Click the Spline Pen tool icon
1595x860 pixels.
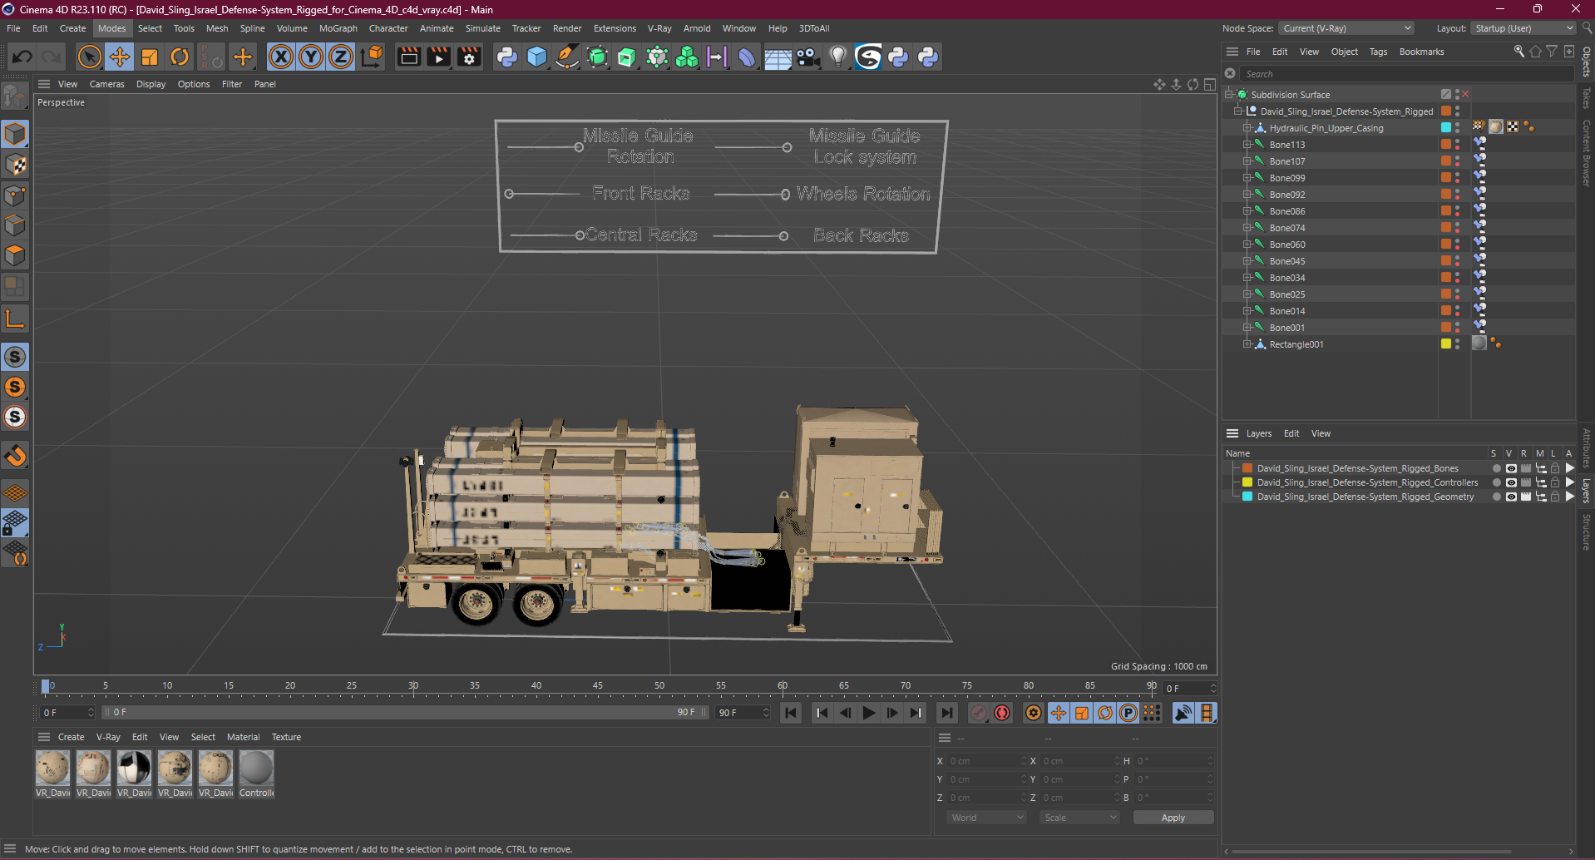coord(567,57)
